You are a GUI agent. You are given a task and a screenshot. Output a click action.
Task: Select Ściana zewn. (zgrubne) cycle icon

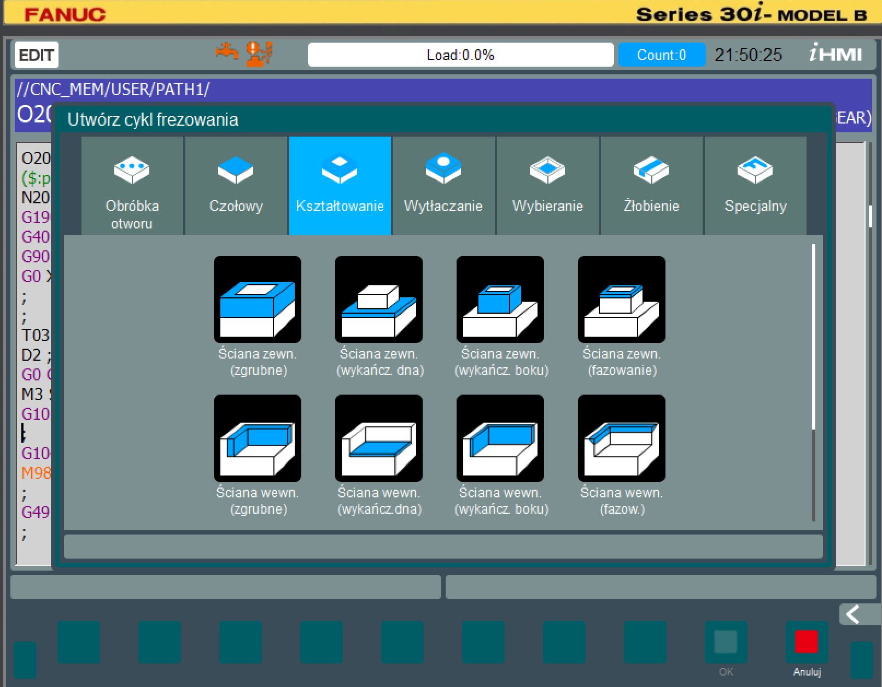click(257, 300)
